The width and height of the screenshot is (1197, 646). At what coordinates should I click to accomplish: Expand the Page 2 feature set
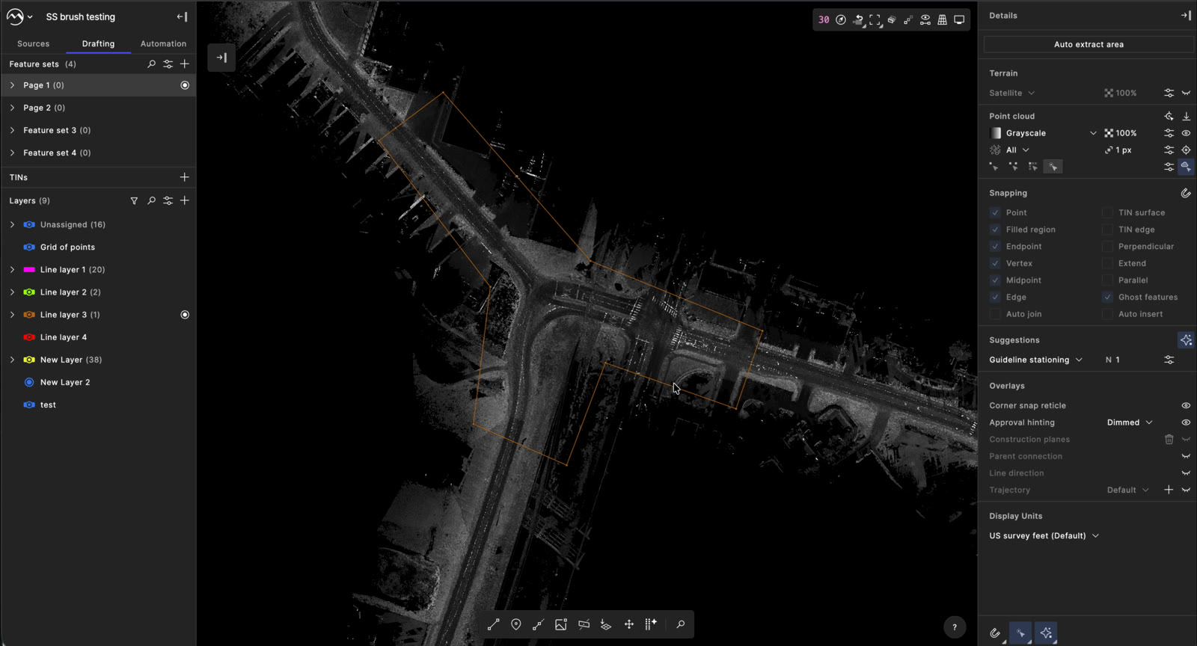12,108
